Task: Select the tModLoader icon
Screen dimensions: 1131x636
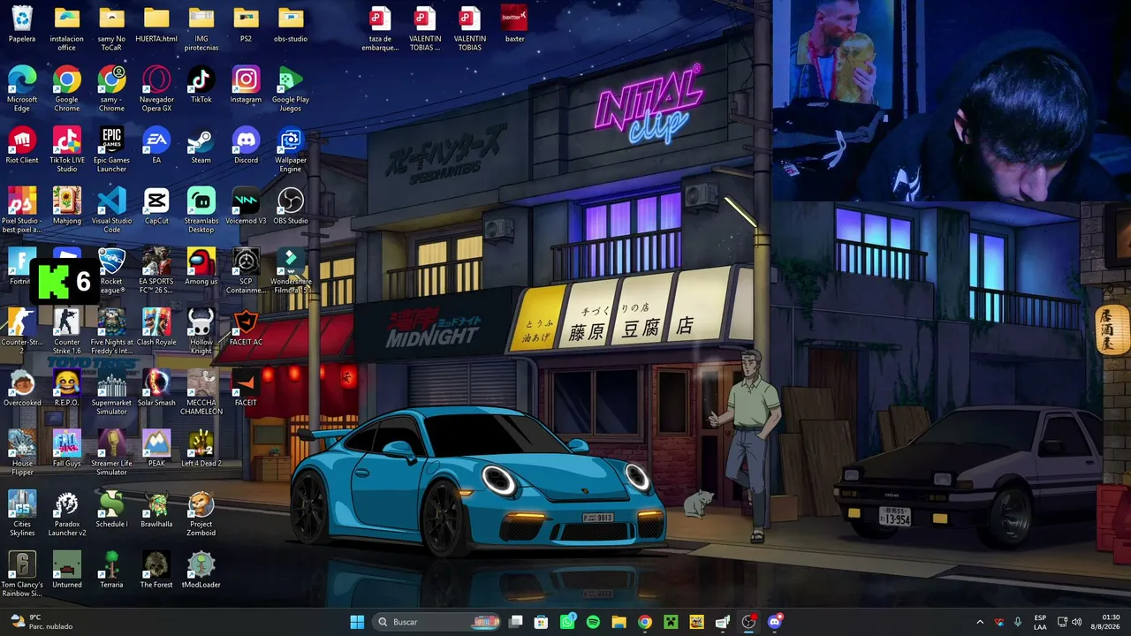Action: [201, 570]
